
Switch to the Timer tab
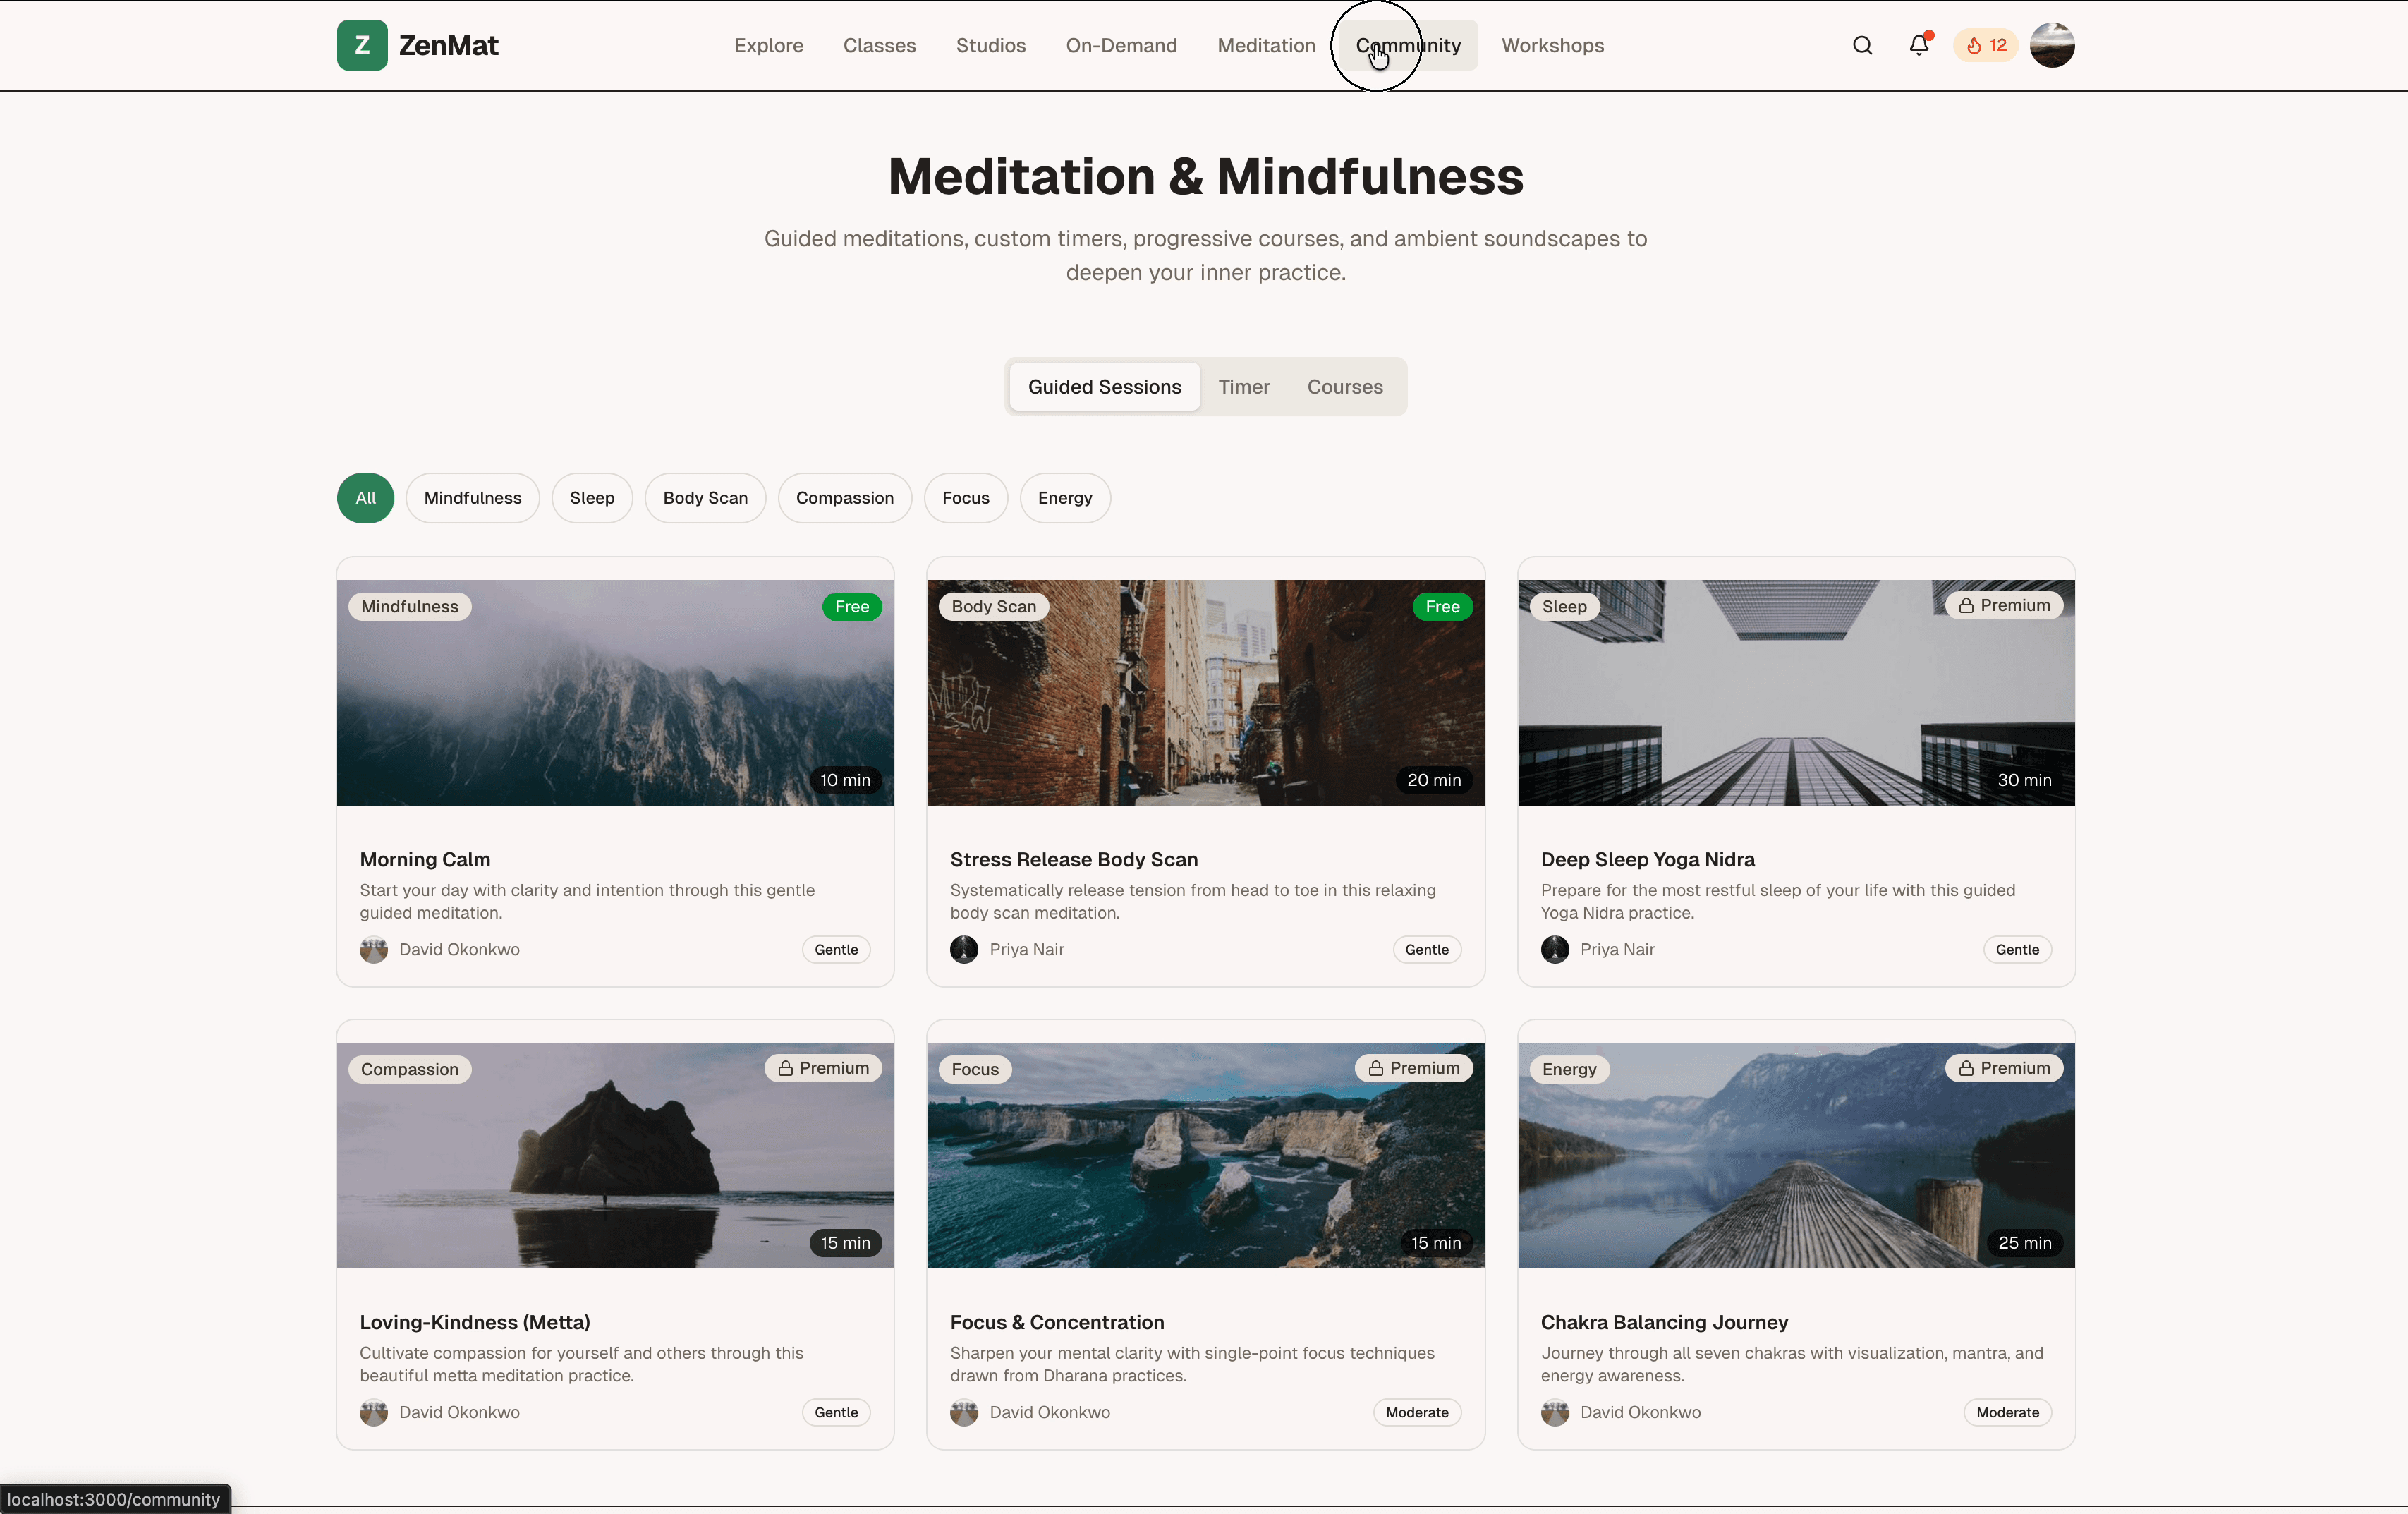tap(1243, 386)
